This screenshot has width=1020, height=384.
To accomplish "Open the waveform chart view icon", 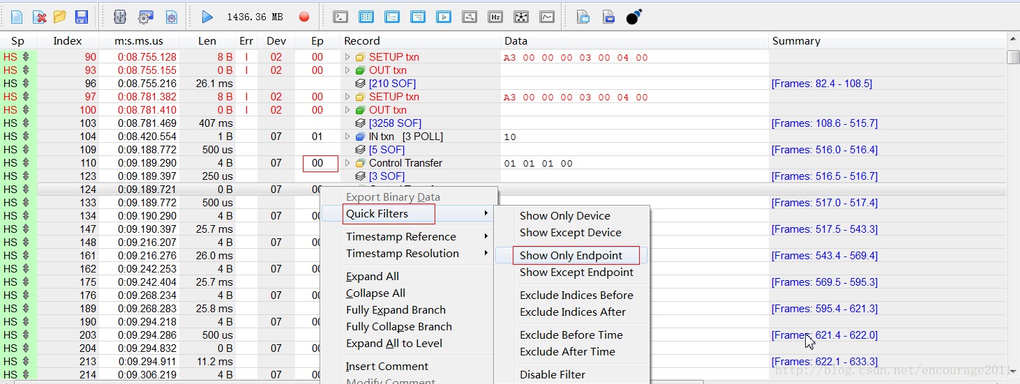I will tap(547, 17).
